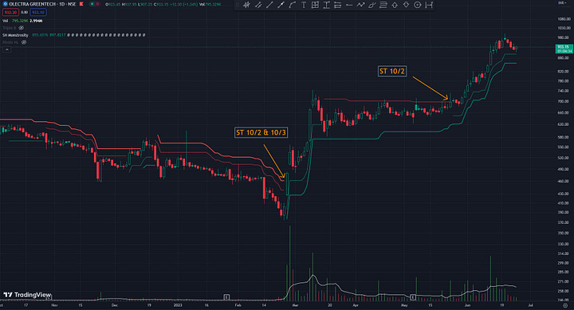The image size is (574, 310).
Task: Select the SH Monstrosity indicator legend
Action: [x=15, y=35]
